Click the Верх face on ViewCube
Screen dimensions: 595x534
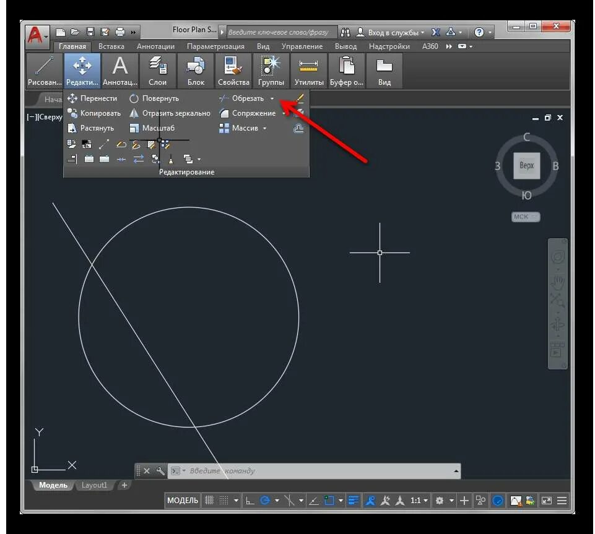pyautogui.click(x=527, y=165)
